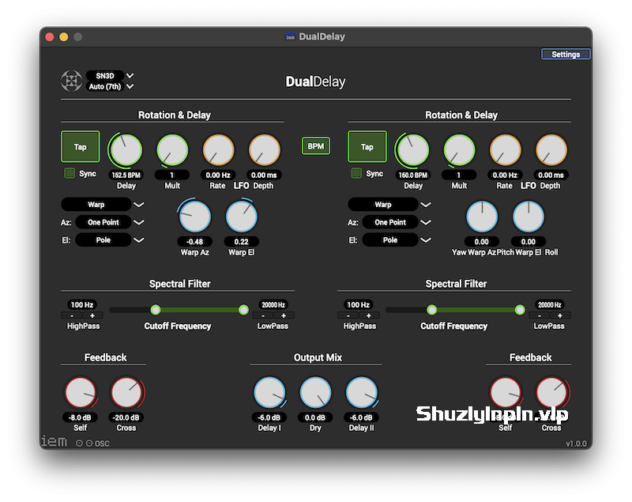Increase left HighPass with plus button
This screenshot has width=632, height=502.
click(x=92, y=315)
